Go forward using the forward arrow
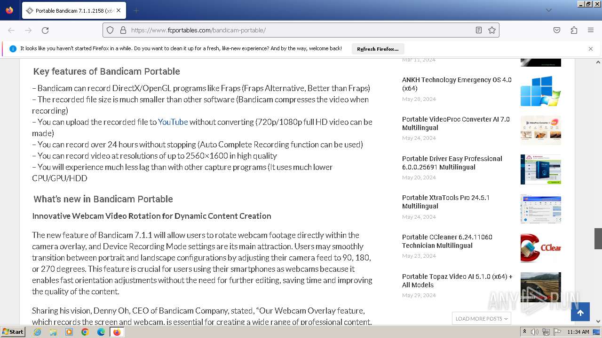Viewport: 602px width, 338px height. click(x=28, y=30)
